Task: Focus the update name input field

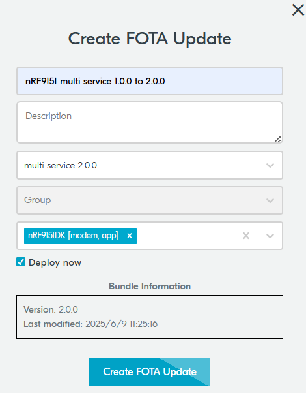Action: pos(150,81)
